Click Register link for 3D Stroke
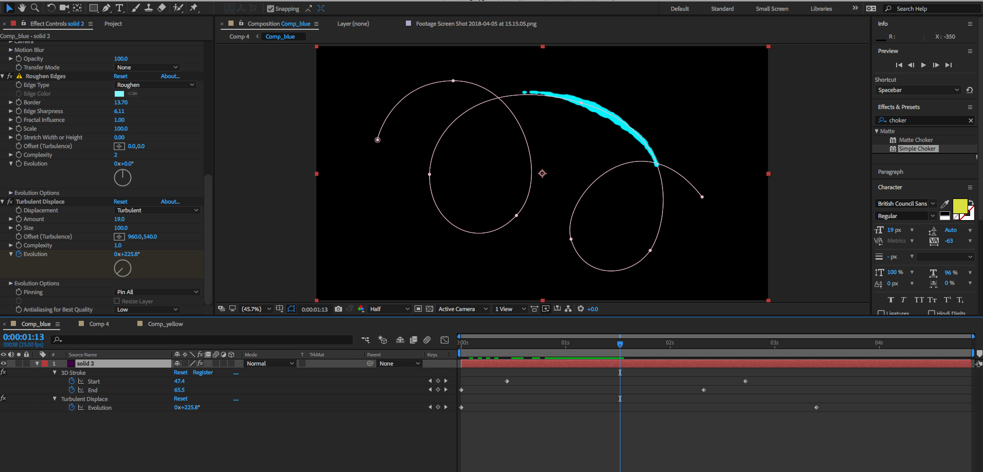983x472 pixels. pyautogui.click(x=203, y=372)
